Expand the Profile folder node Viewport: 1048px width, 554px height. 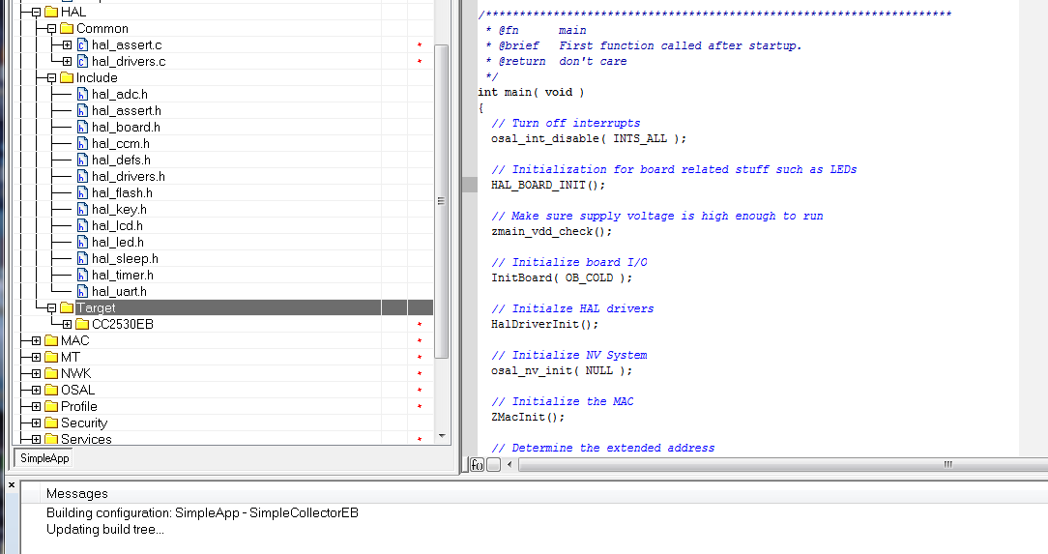(x=36, y=406)
